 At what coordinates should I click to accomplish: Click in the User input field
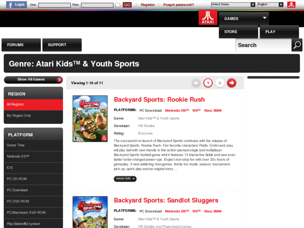[54, 5]
